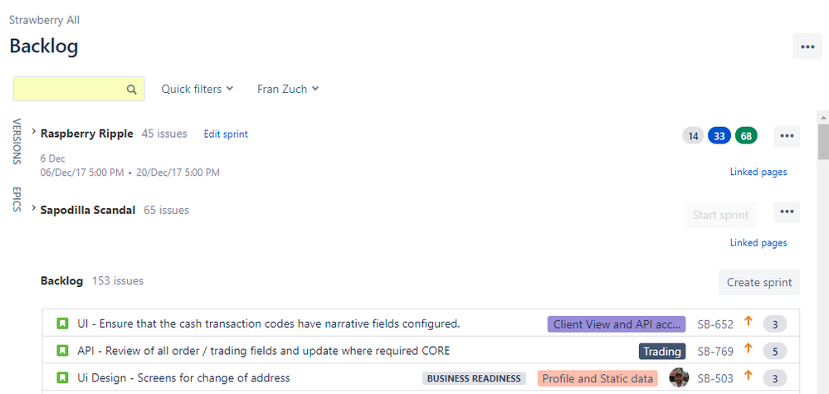Click the Trading epic label
829x394 pixels.
[x=662, y=351]
